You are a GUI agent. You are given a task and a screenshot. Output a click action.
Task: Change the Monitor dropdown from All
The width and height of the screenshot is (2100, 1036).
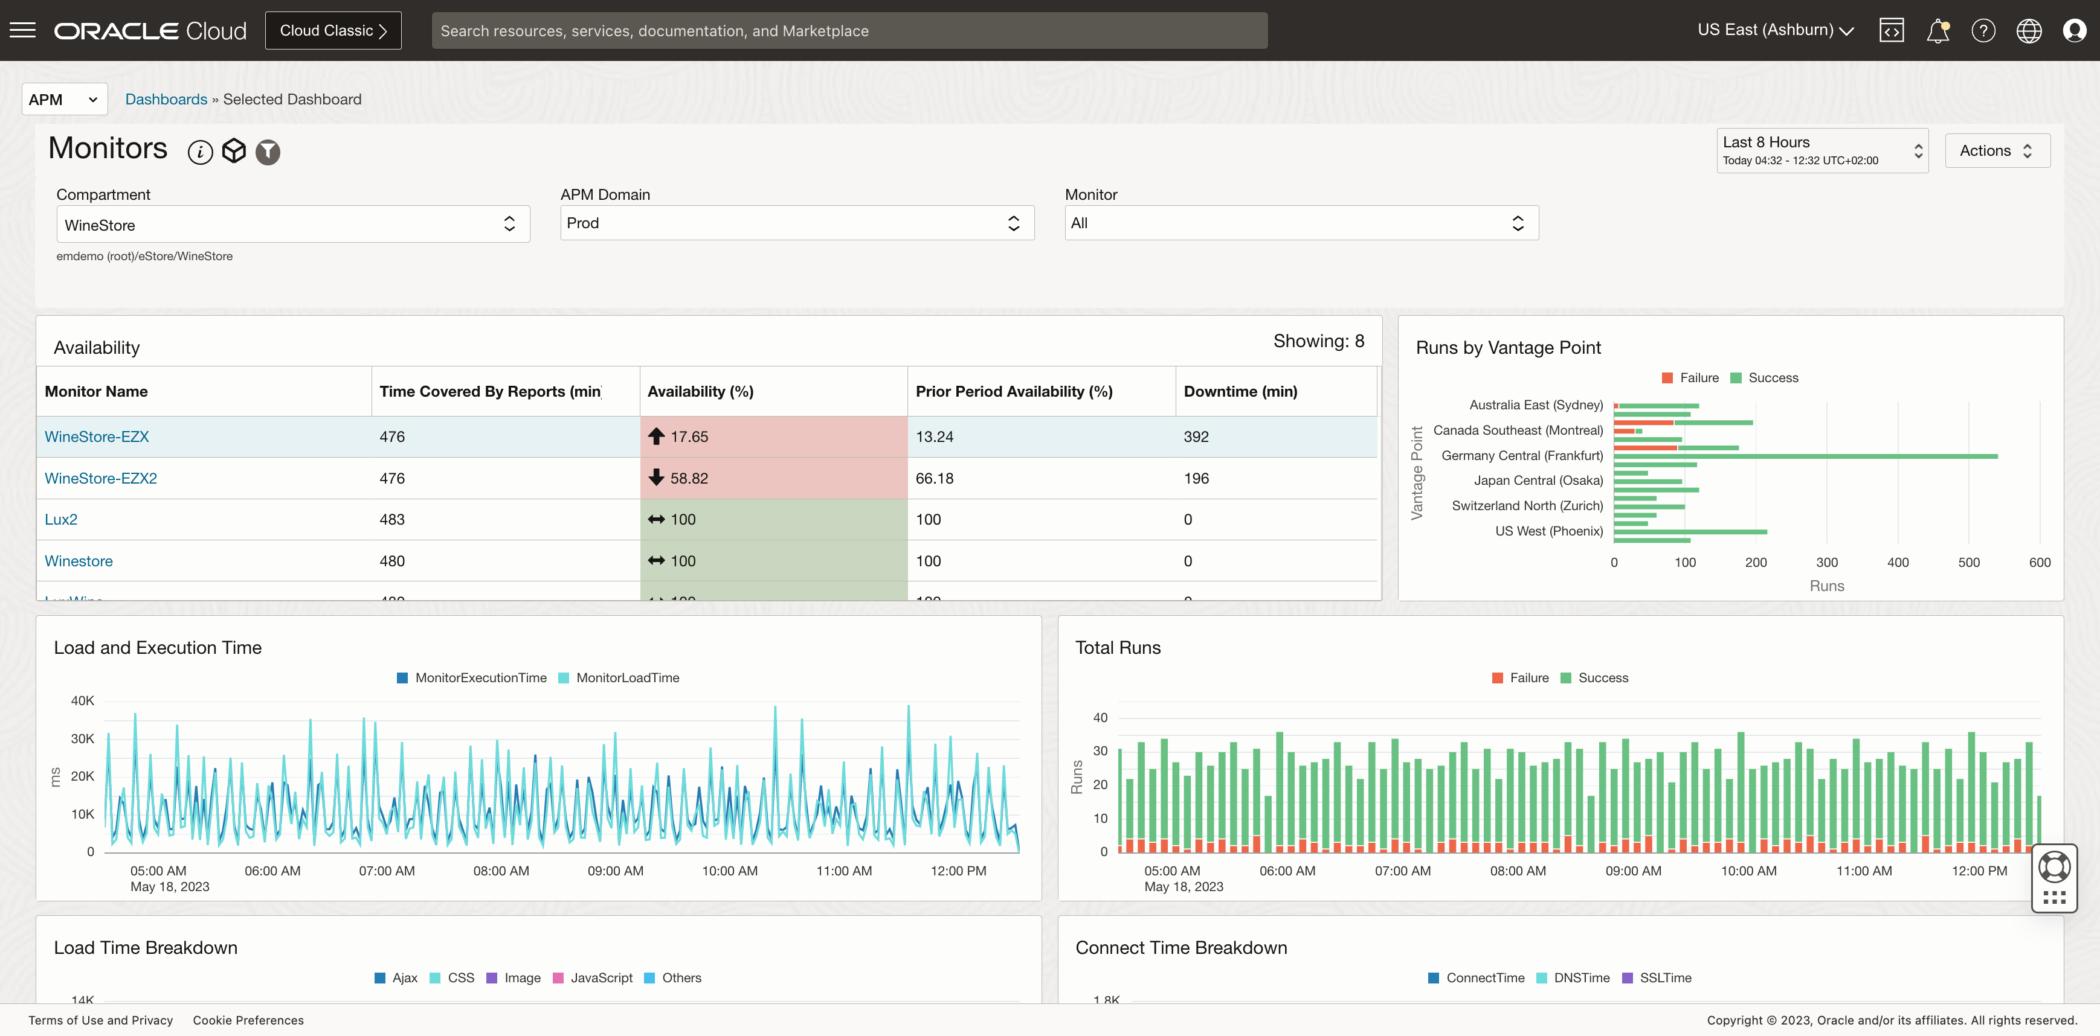pos(1301,223)
